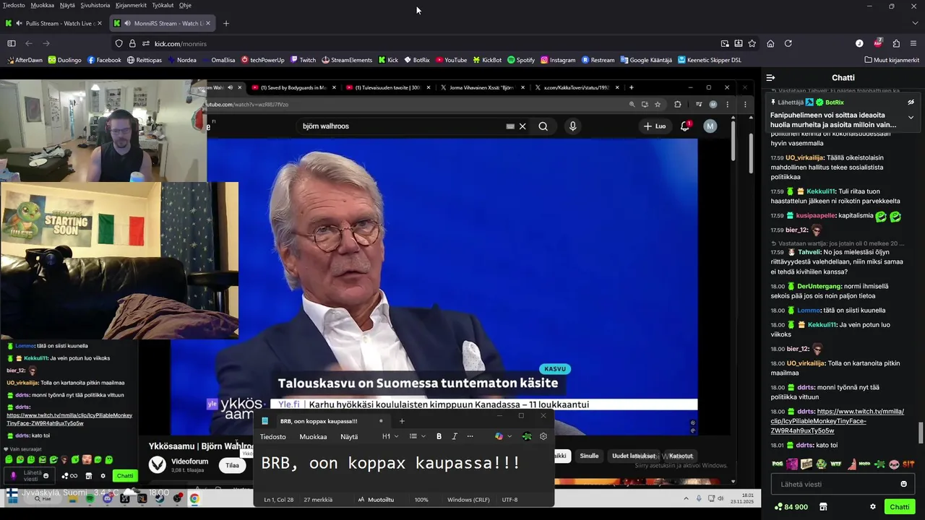Clear the björn walhroos search field

522,126
